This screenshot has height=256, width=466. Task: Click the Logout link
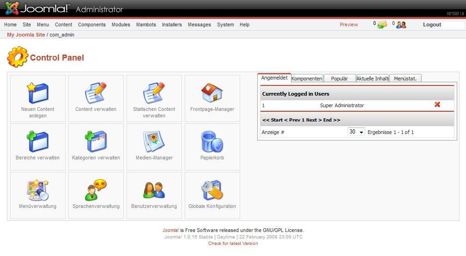point(432,25)
